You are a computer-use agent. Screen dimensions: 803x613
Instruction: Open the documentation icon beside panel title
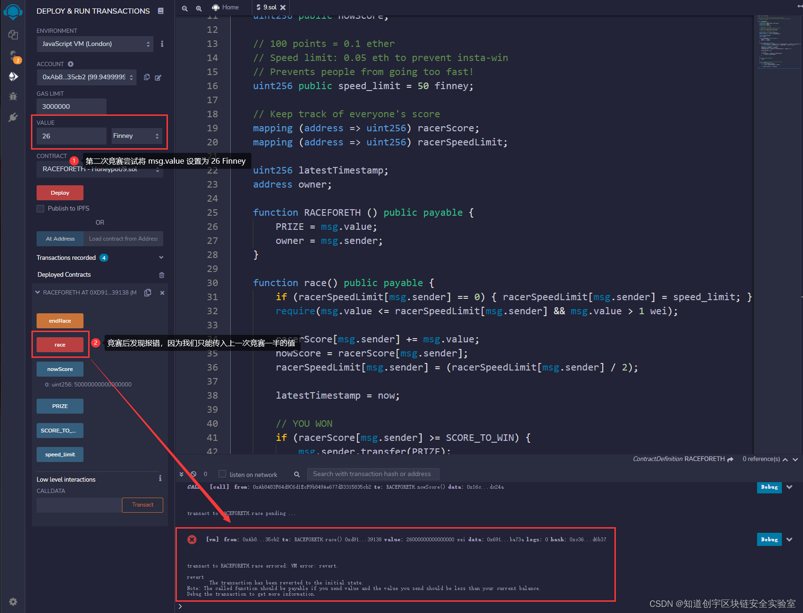[161, 11]
